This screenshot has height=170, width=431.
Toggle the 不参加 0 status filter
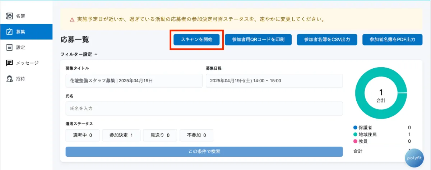click(196, 135)
